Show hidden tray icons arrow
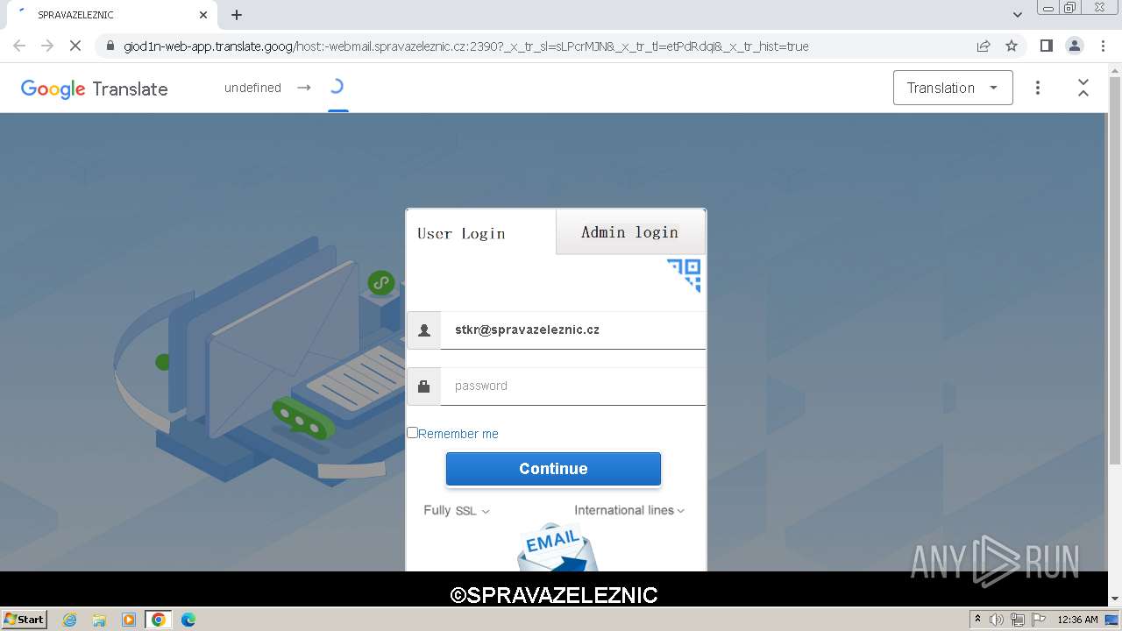The image size is (1122, 631). pos(977,619)
